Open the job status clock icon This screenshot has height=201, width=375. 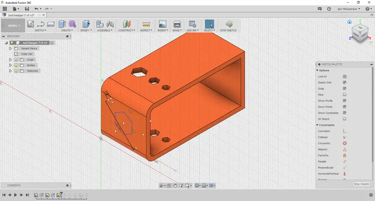coord(329,9)
